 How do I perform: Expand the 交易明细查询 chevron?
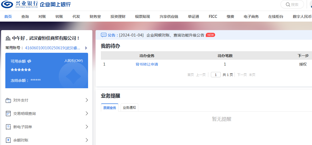(87, 114)
